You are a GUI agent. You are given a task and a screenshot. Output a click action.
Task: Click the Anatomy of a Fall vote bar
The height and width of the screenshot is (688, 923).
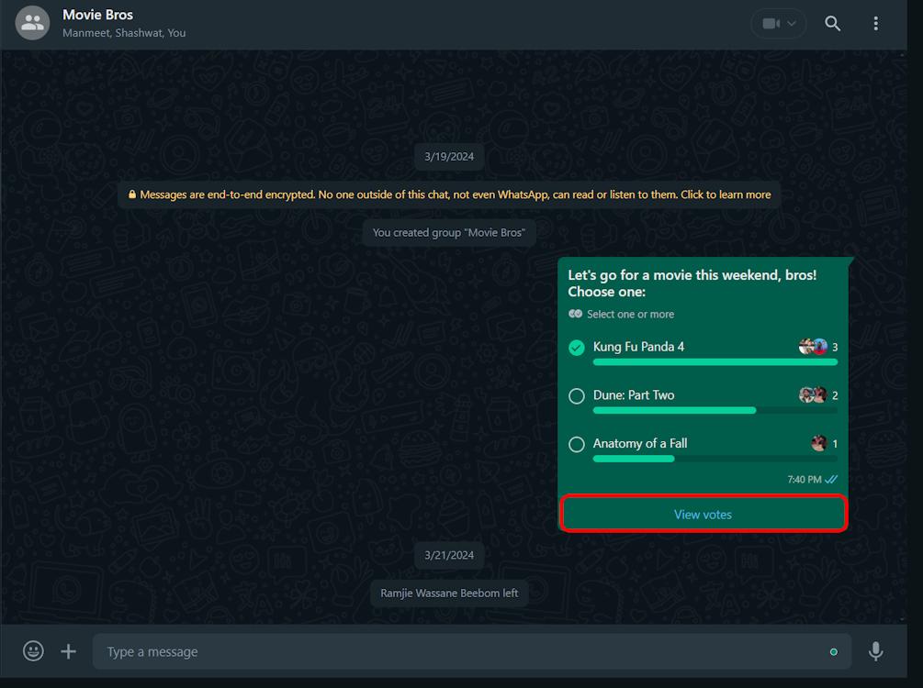tap(715, 459)
